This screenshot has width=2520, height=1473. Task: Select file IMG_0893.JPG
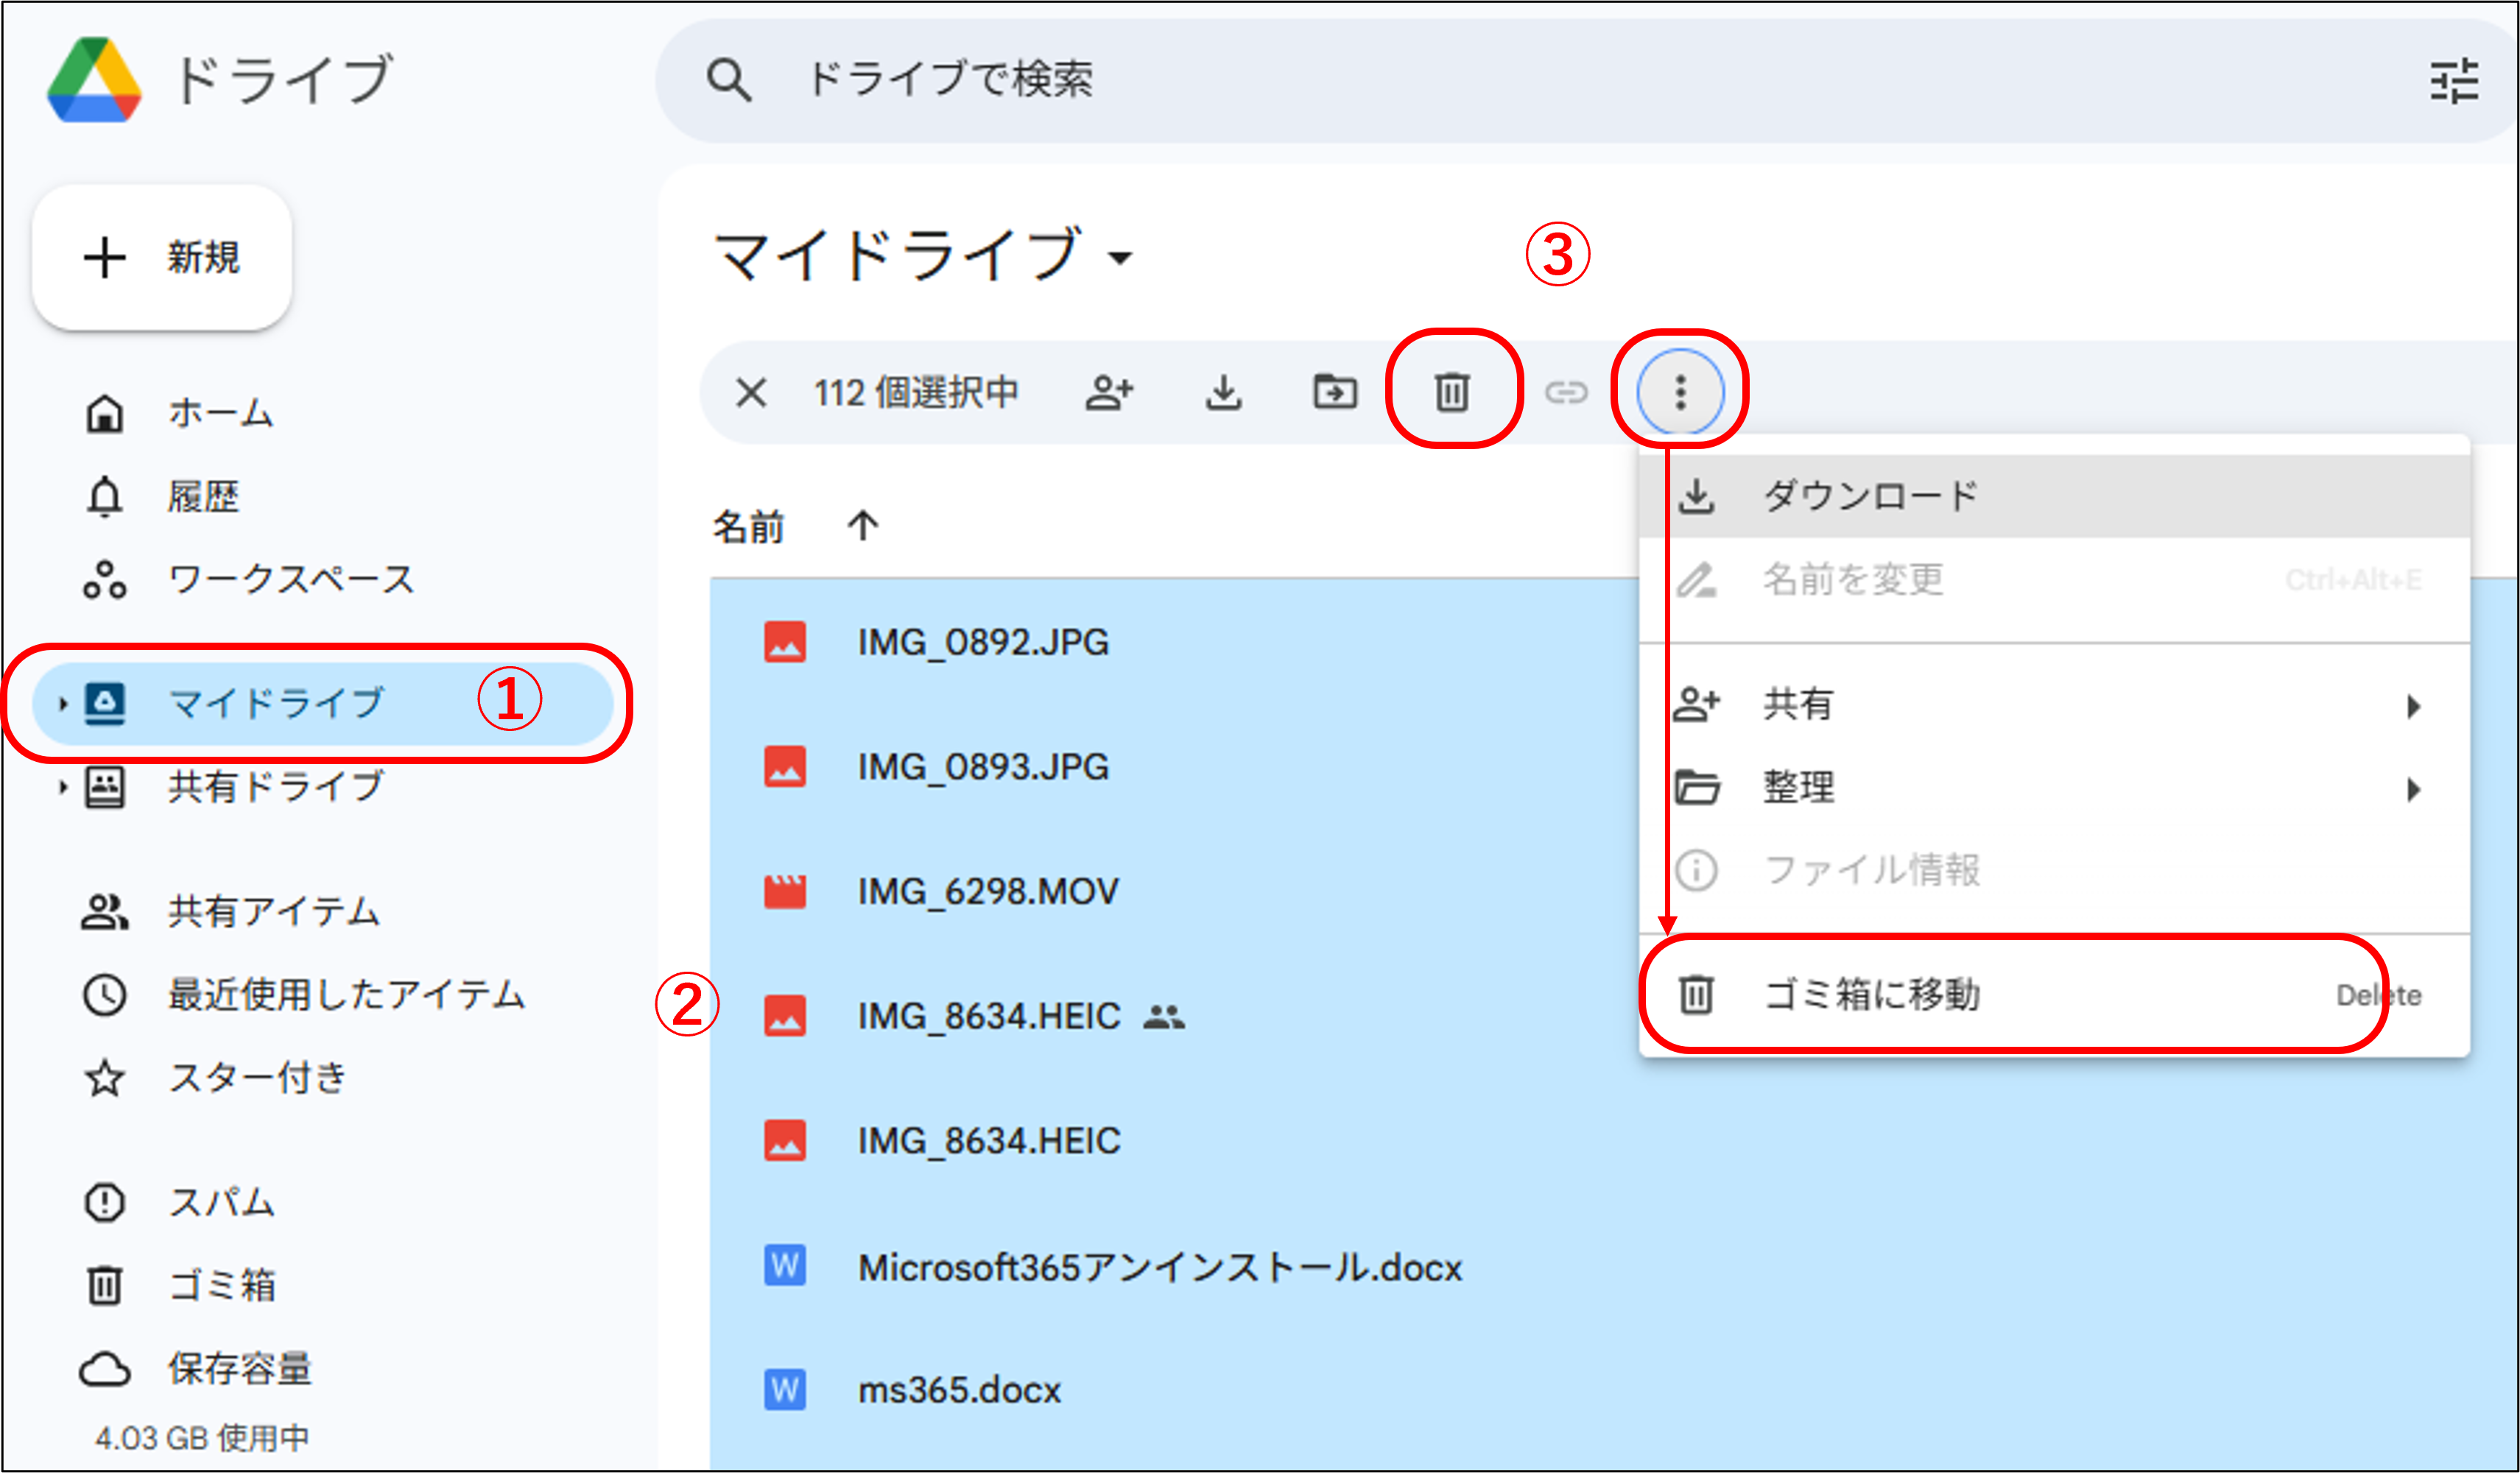1175,768
